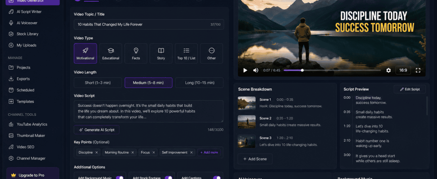437x179 pixels.
Task: Click Add Scene button
Action: click(x=255, y=159)
